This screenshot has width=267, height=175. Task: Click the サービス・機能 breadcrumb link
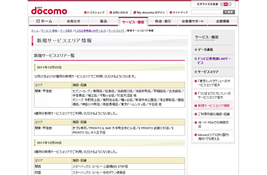click(49, 31)
